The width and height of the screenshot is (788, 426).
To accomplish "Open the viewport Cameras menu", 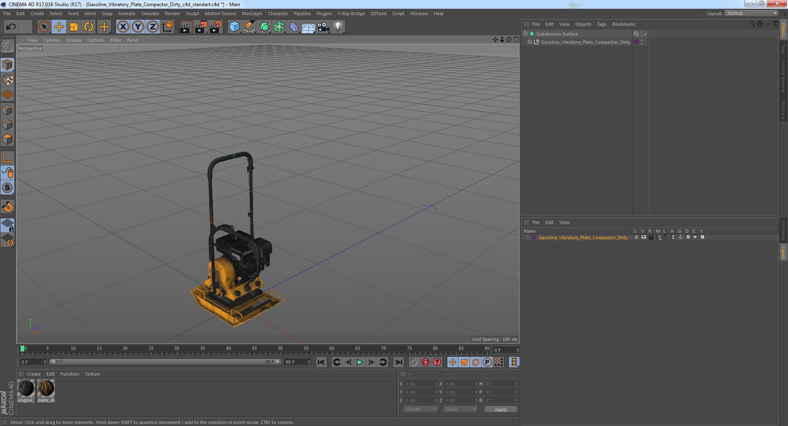I will [x=52, y=40].
